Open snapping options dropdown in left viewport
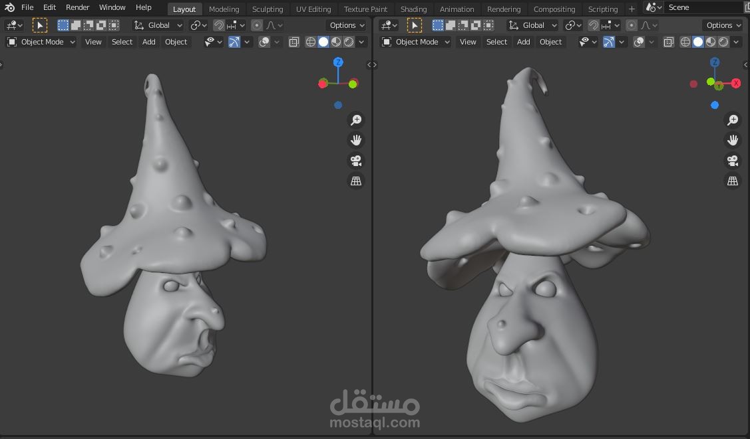Screen dimensions: 750x439 coord(236,25)
